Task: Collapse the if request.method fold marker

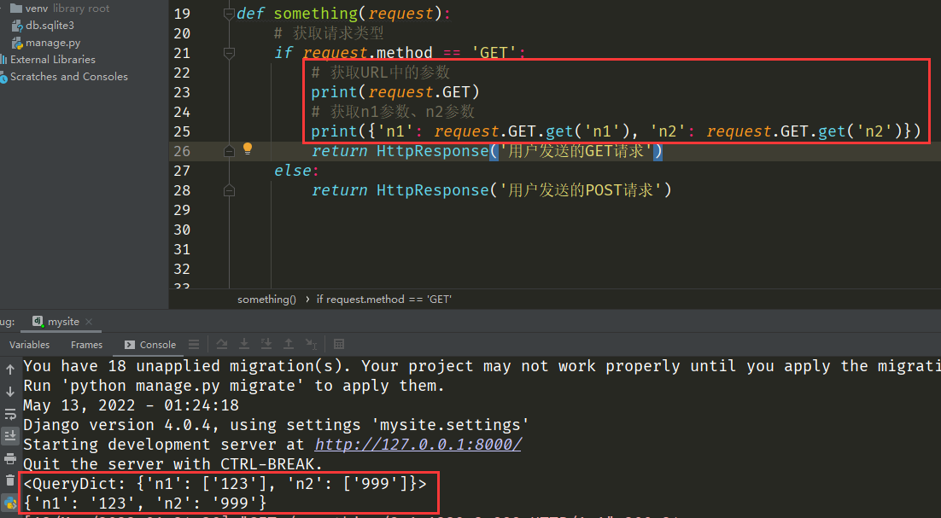Action: (228, 53)
